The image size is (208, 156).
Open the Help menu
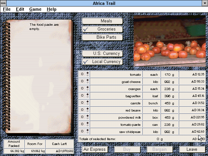coord(52,9)
